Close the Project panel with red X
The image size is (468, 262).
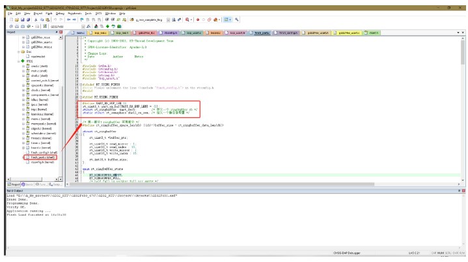pyautogui.click(x=61, y=33)
